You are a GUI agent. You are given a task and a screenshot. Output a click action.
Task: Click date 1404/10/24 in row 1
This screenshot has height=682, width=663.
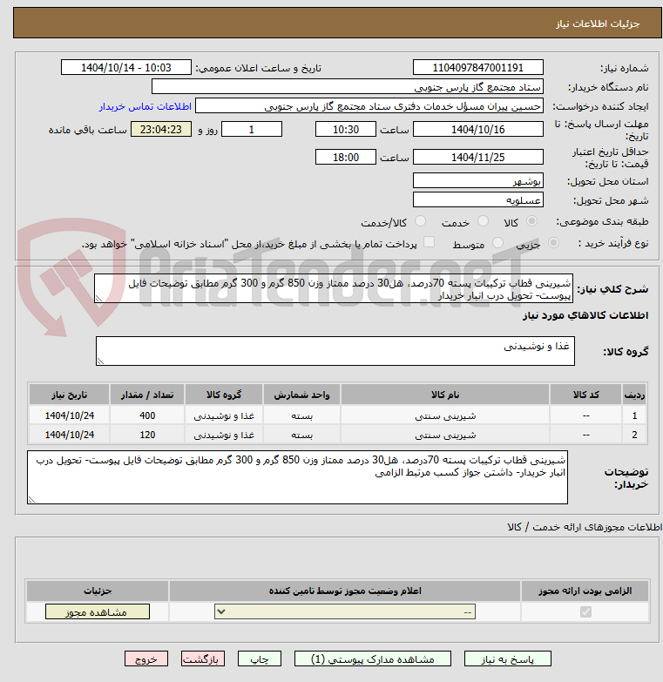[x=69, y=415]
